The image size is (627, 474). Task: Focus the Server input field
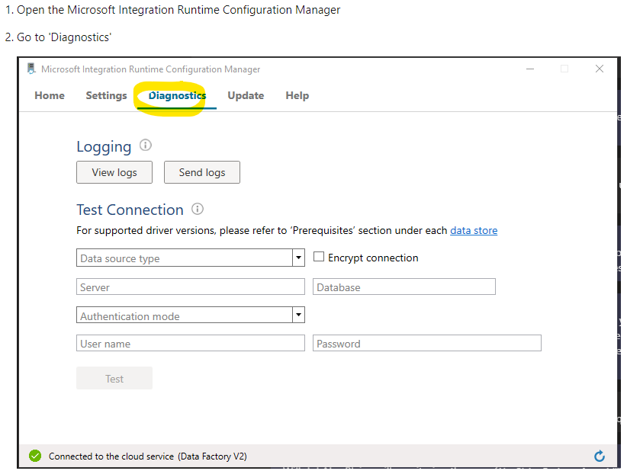pyautogui.click(x=191, y=287)
